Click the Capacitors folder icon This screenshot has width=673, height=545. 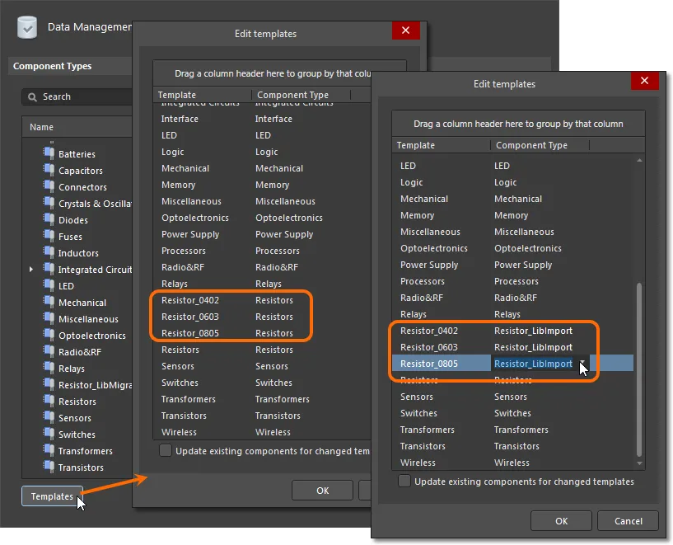click(x=48, y=170)
